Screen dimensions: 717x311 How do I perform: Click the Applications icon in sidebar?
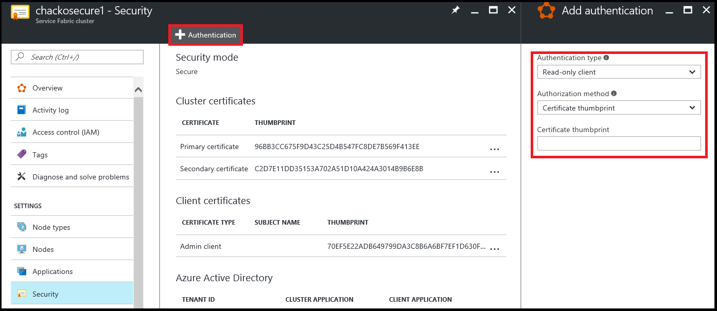[22, 271]
